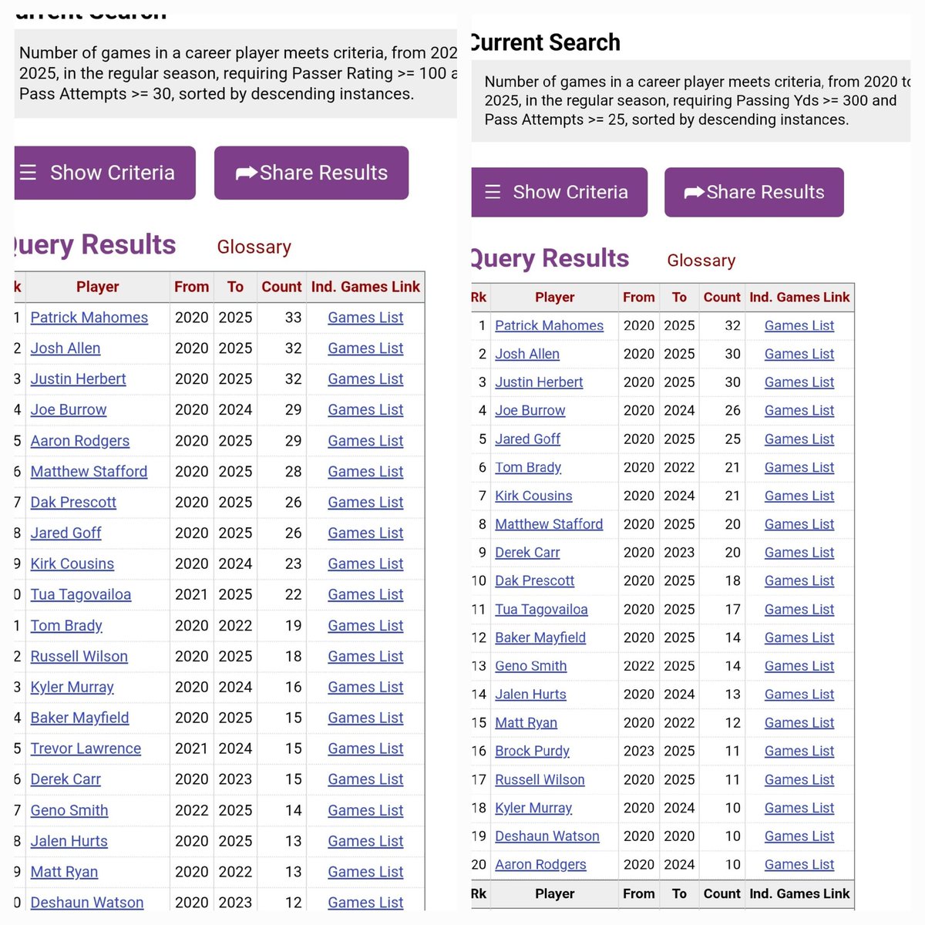Viewport: 925px width, 925px height.
Task: Open Deshaun Watson link in left table
Action: tap(87, 903)
